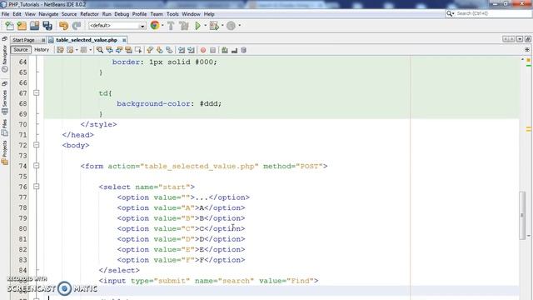Open the Window menu

pyautogui.click(x=191, y=14)
